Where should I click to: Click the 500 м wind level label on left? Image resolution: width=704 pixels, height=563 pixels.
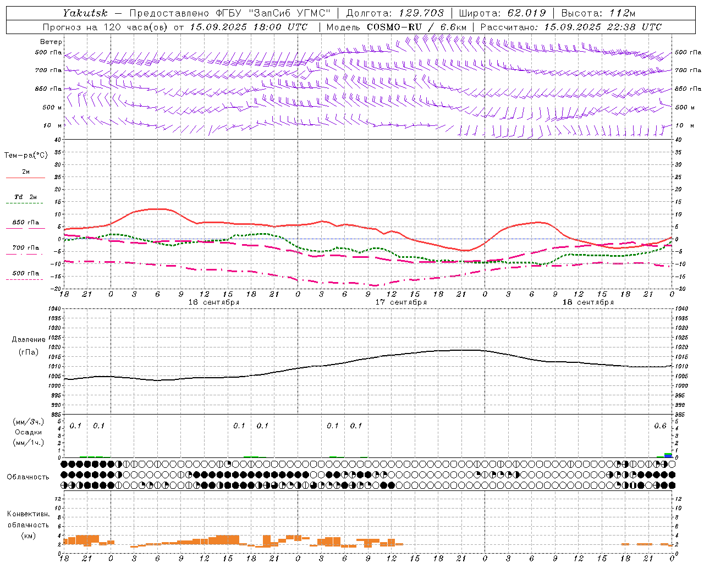coord(52,107)
